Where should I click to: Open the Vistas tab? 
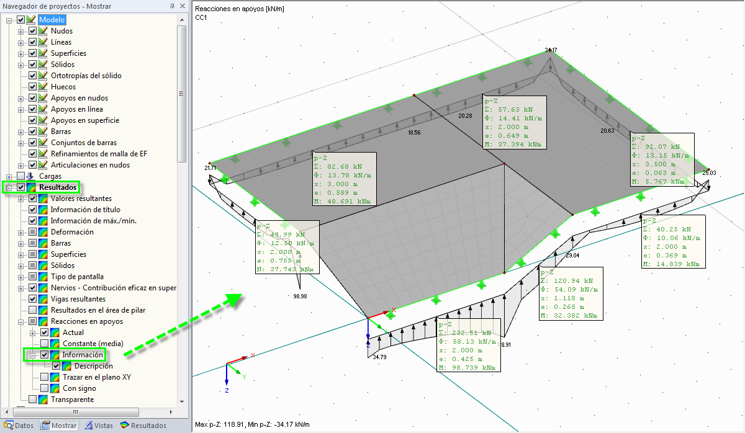coord(99,426)
